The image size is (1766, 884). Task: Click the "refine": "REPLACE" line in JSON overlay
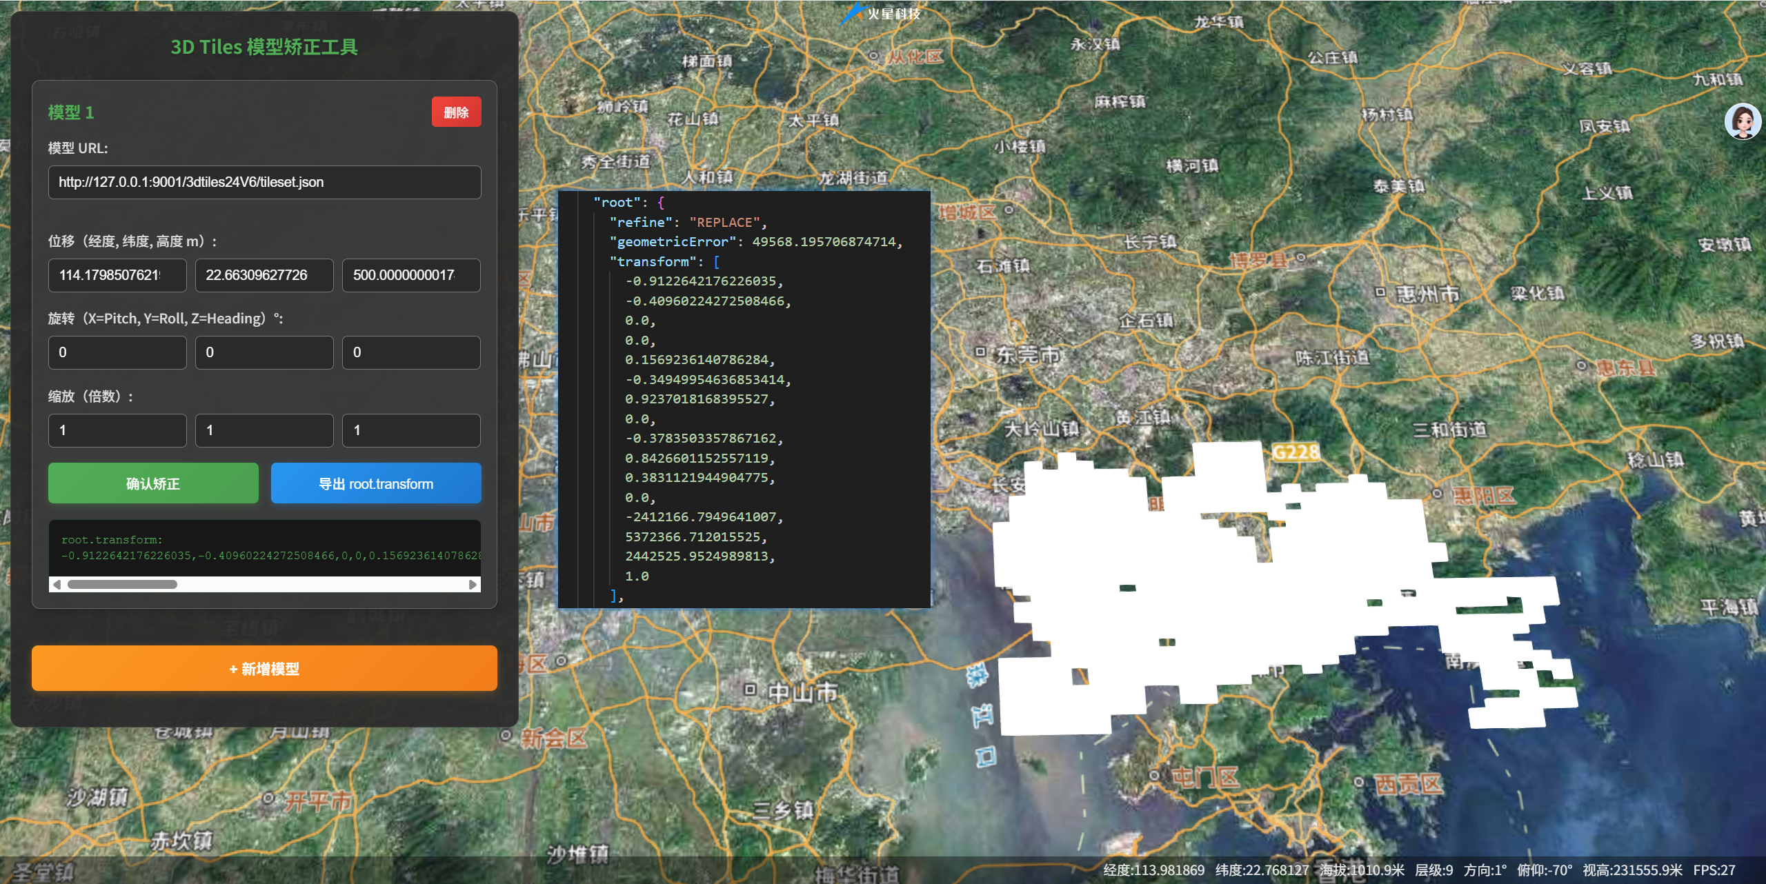point(688,222)
